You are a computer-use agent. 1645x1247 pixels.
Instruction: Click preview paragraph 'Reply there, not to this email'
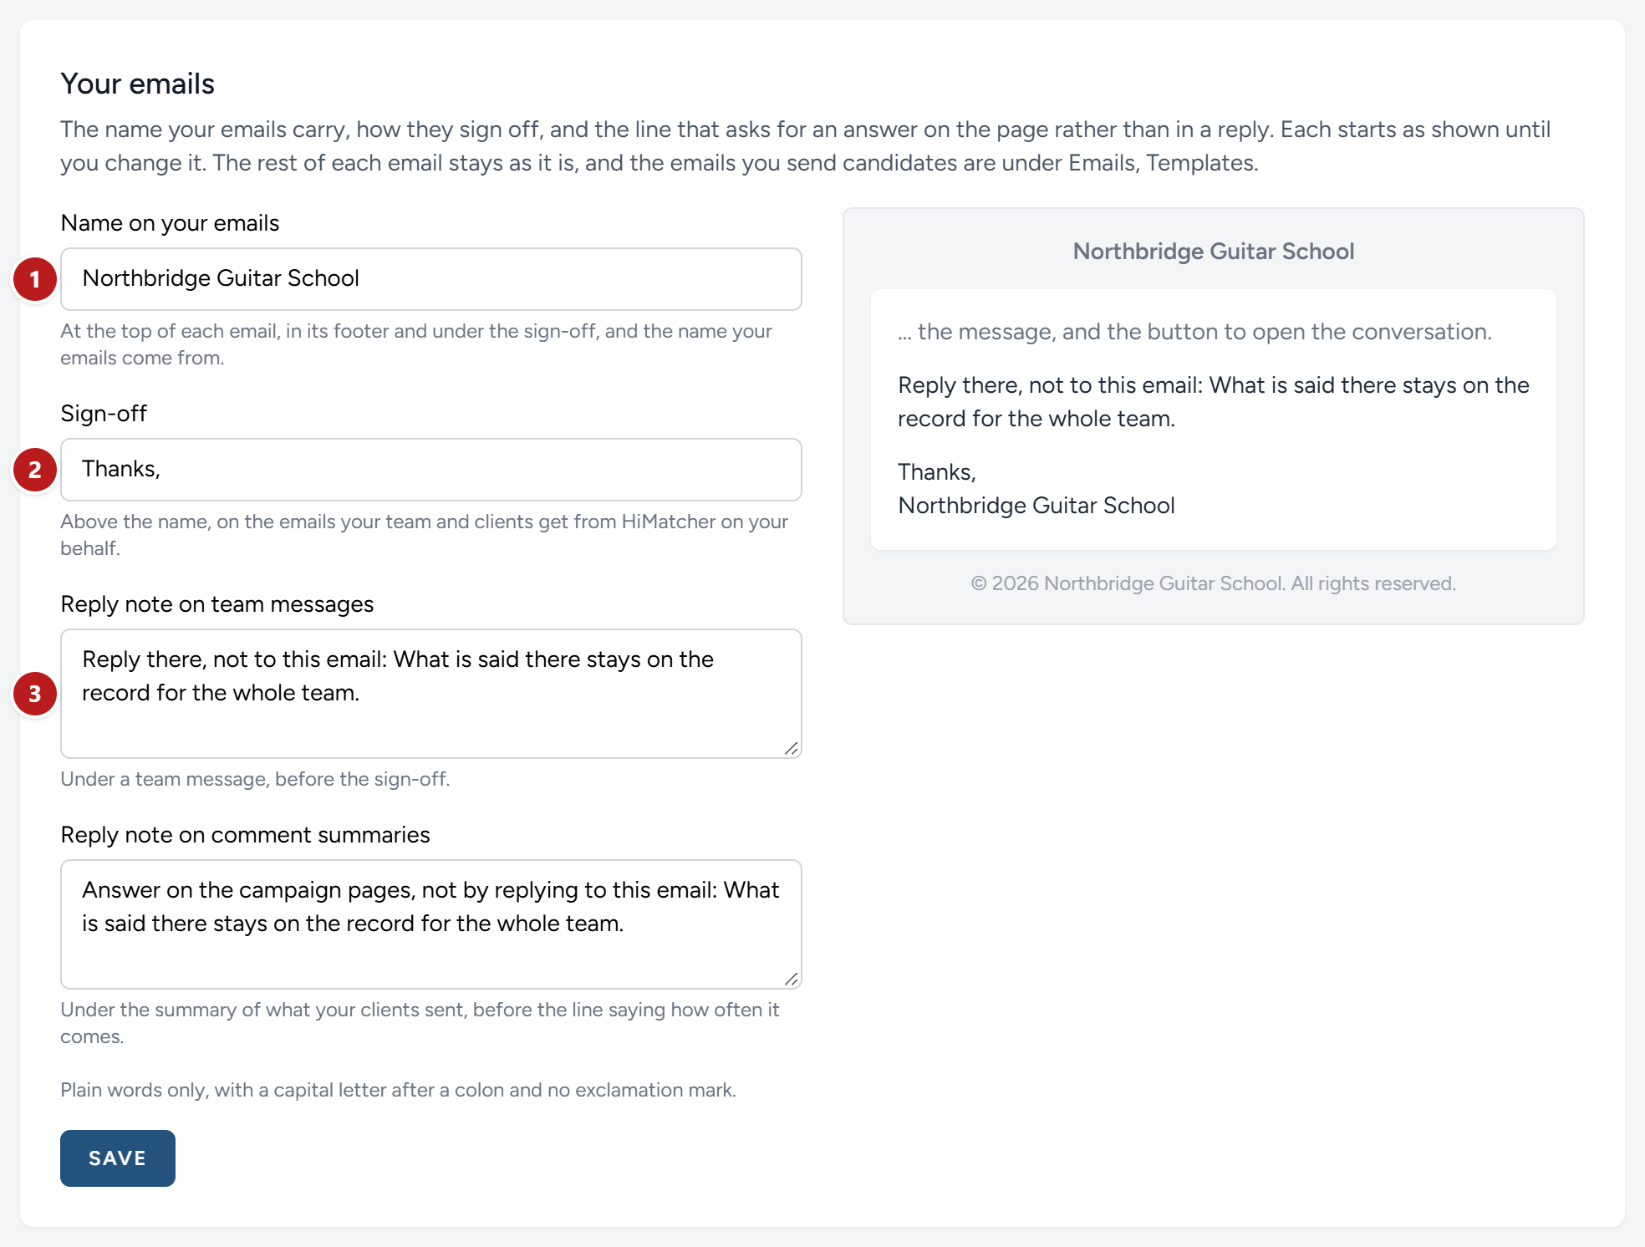click(x=1214, y=402)
